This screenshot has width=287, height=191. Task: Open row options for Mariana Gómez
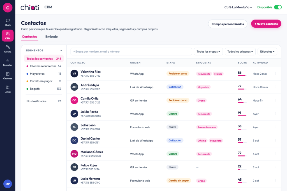click(x=275, y=154)
